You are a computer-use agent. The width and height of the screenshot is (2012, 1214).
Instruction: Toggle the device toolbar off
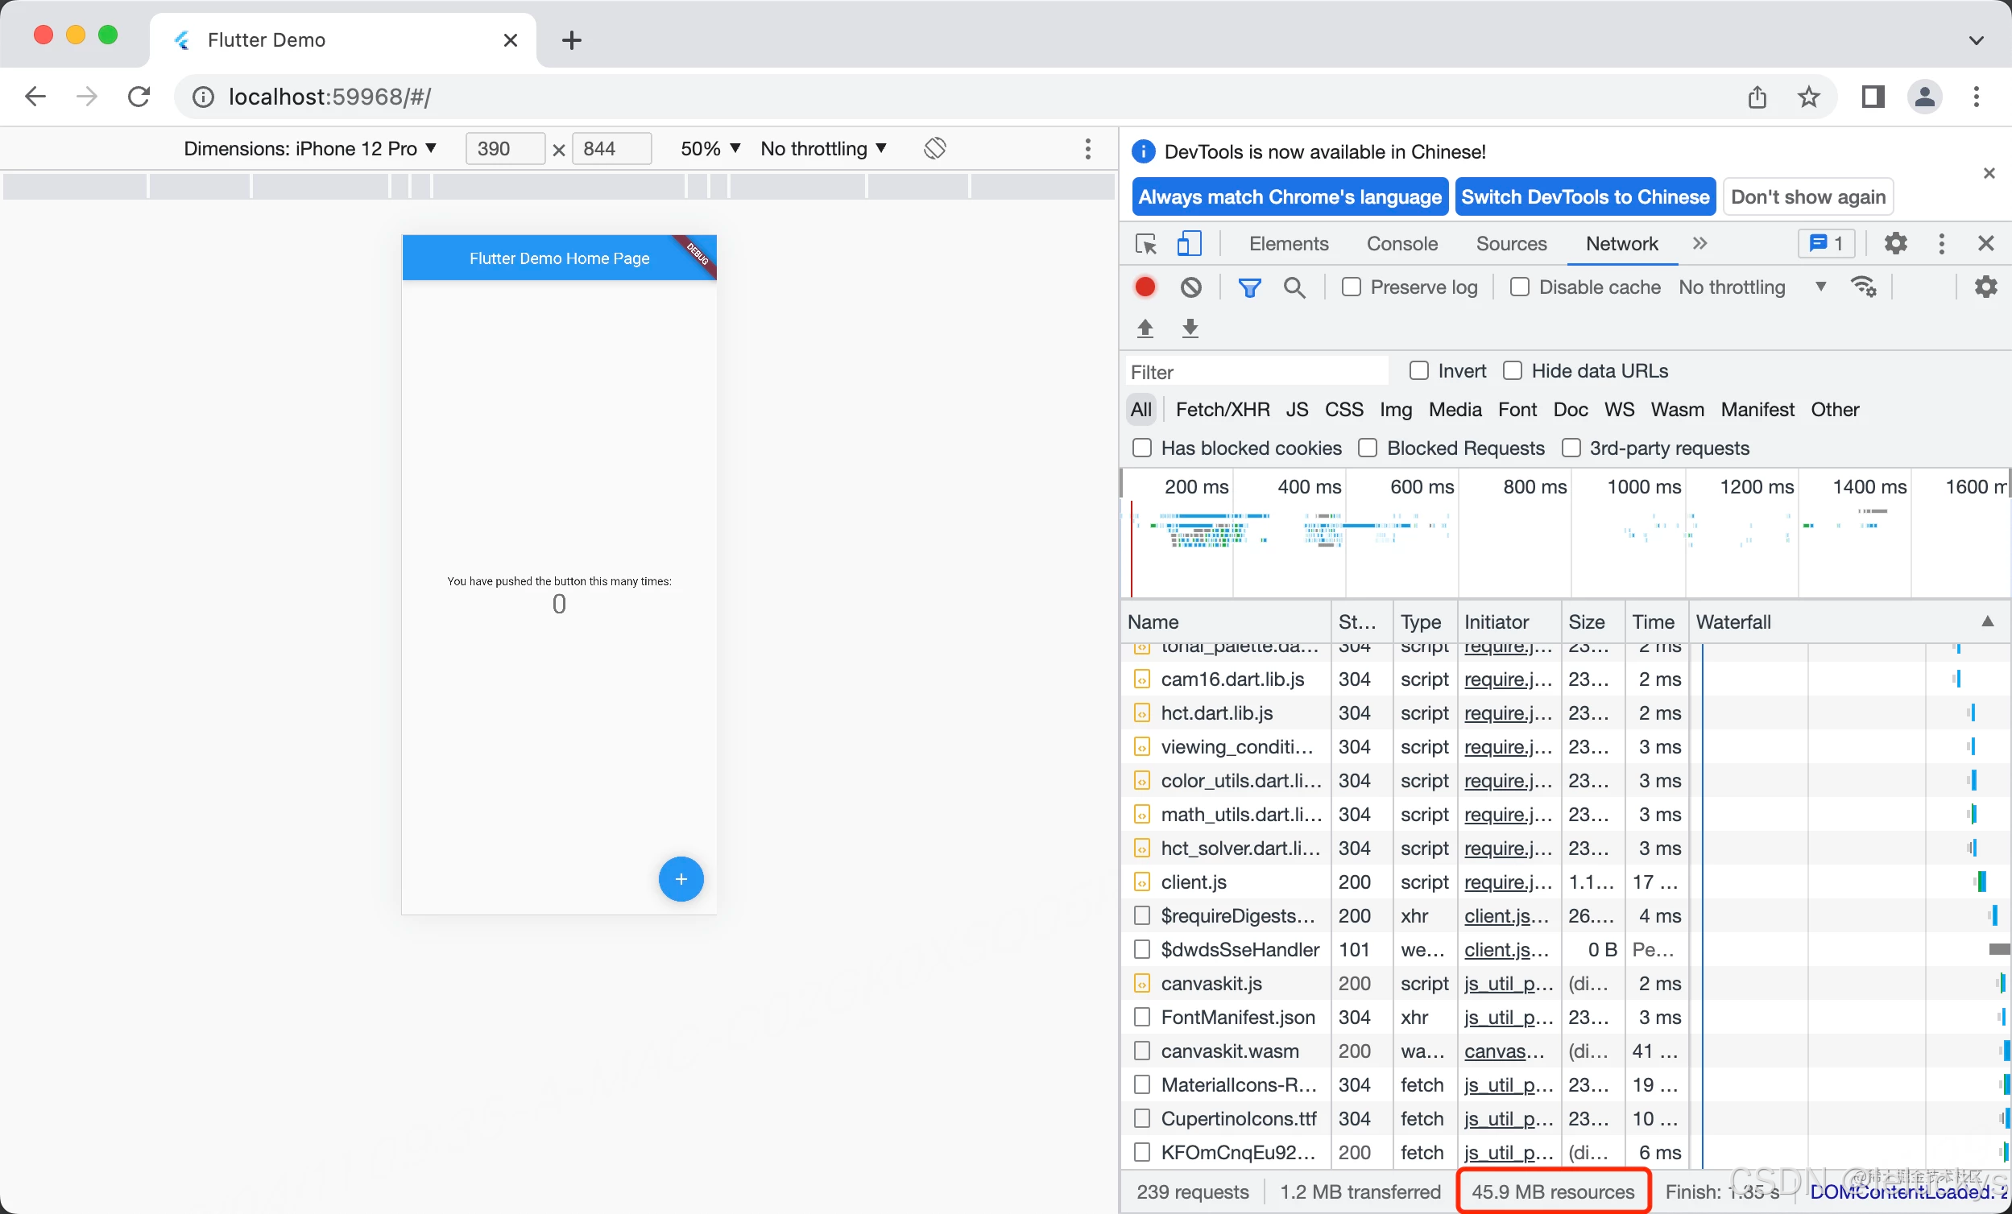(1189, 243)
